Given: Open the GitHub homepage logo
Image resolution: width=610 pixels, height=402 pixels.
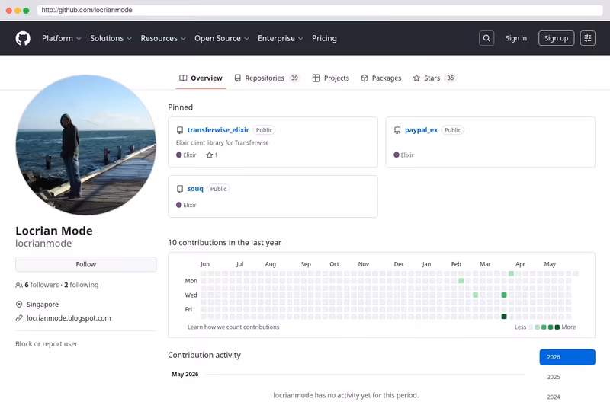Looking at the screenshot, I should point(23,38).
